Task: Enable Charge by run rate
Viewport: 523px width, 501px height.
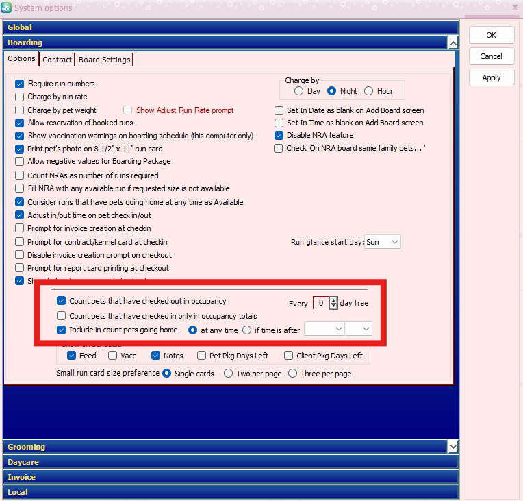Action: tap(20, 97)
